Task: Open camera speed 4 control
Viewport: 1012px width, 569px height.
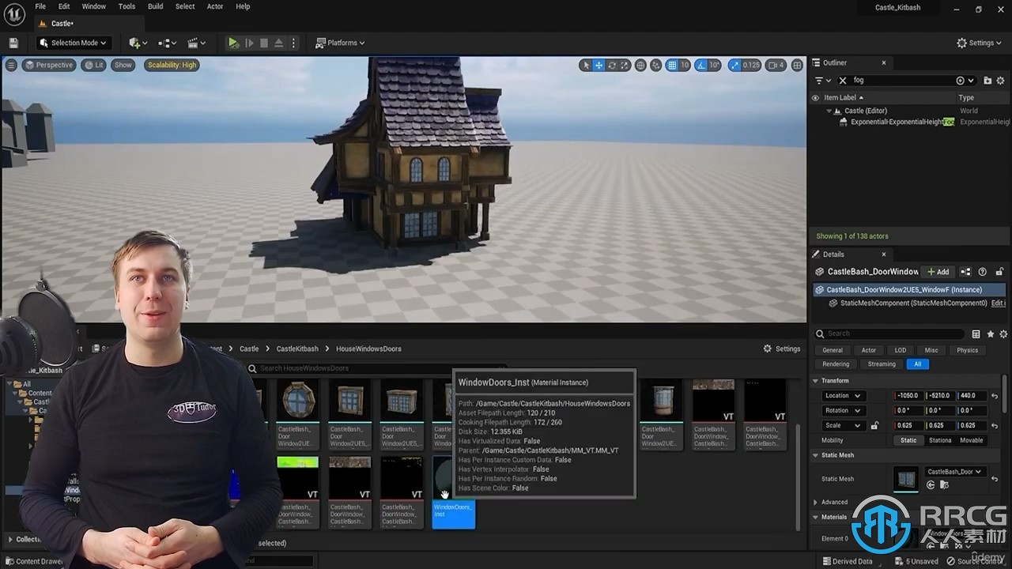Action: [x=776, y=65]
